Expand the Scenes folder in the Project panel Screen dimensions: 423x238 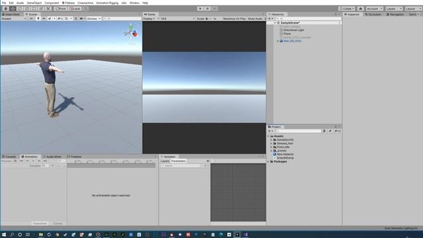272,151
